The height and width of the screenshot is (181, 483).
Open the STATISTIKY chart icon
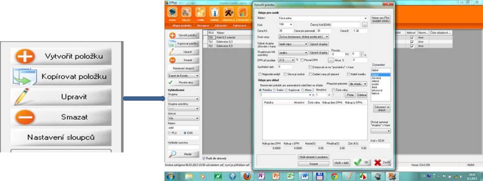click(x=243, y=13)
